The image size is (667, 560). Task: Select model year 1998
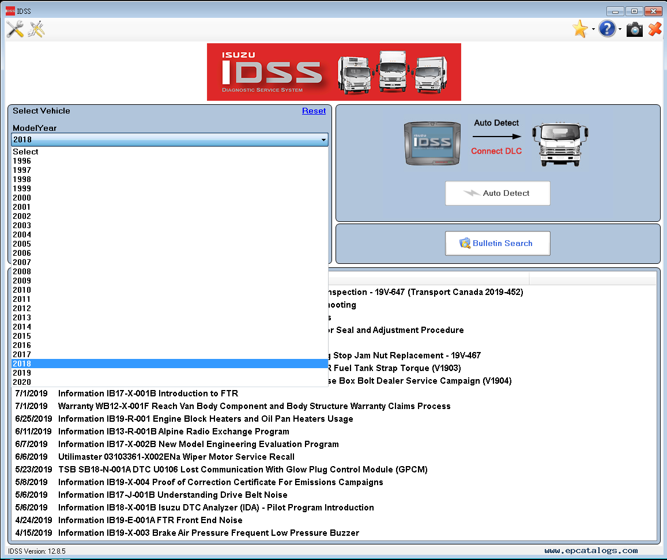169,179
